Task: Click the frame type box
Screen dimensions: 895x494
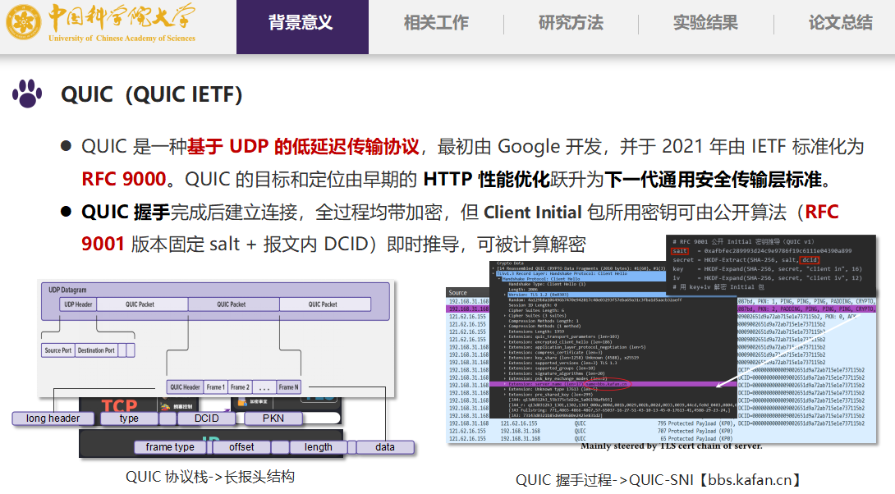Action: click(x=170, y=447)
